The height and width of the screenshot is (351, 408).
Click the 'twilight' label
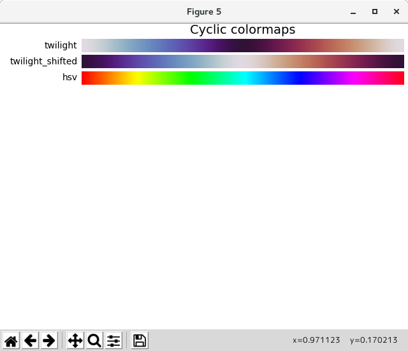pyautogui.click(x=61, y=45)
